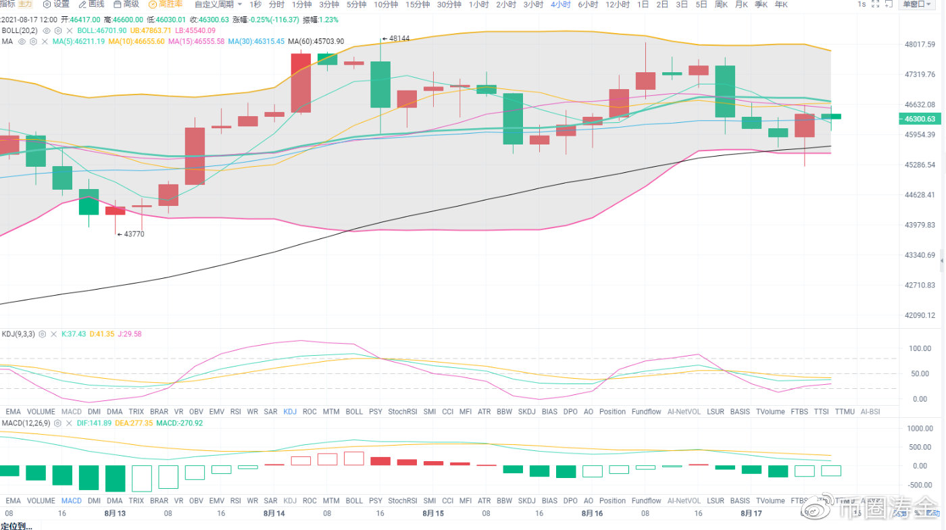
Task: Open the 高胜率 win-rate feature
Action: 166,4
